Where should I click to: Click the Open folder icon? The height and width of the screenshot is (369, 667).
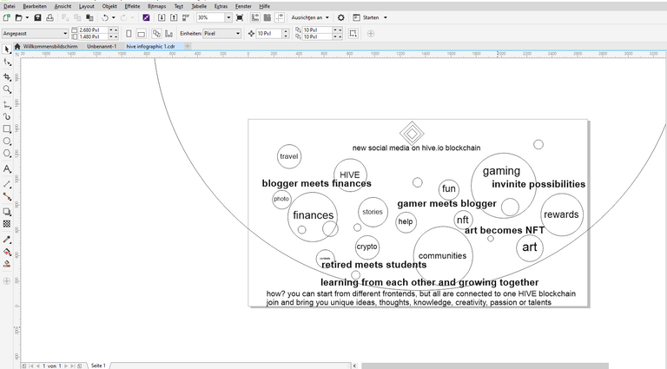pyautogui.click(x=19, y=17)
